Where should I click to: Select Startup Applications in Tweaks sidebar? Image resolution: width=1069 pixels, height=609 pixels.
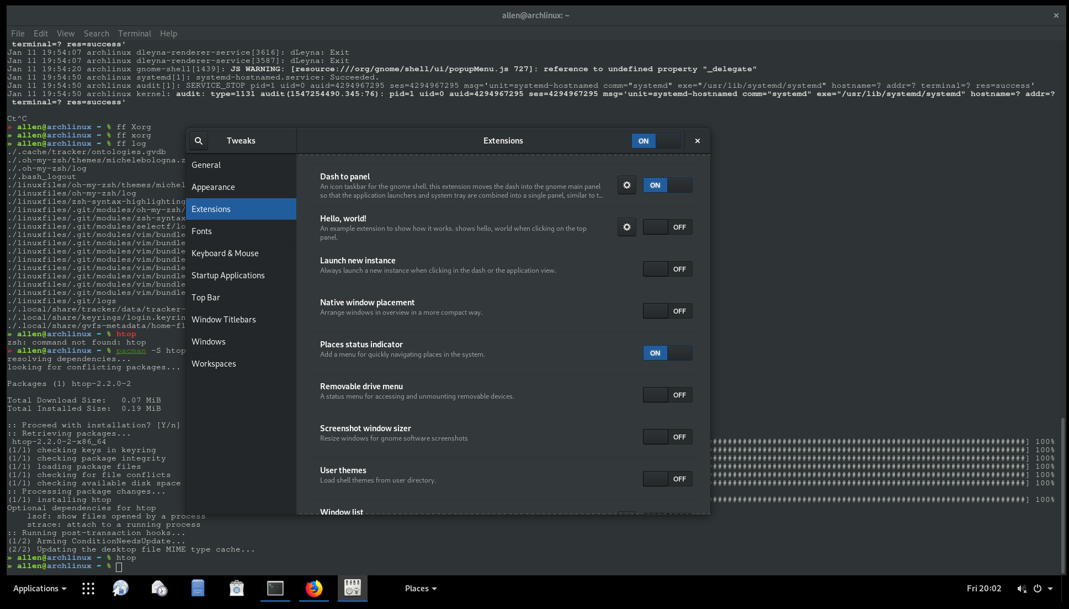coord(228,275)
